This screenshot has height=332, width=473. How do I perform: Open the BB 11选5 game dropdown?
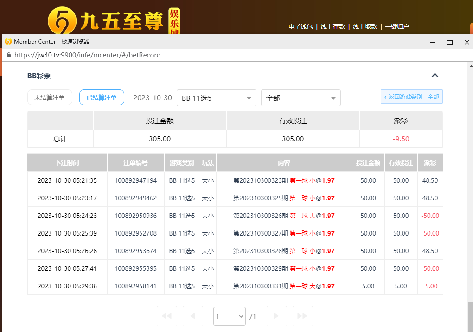217,98
